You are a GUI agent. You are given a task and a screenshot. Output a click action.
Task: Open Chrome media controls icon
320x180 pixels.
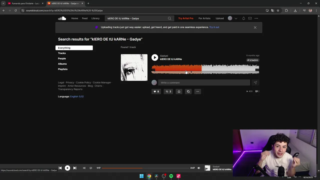tap(304, 10)
